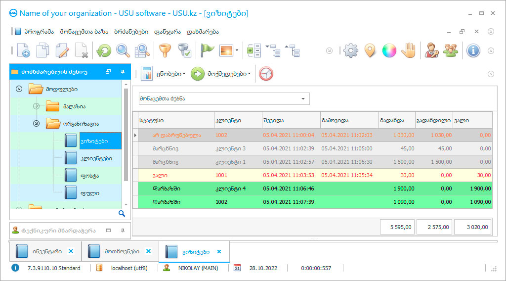Click the 3 020,00 total field
The image size is (506, 281).
(473, 227)
